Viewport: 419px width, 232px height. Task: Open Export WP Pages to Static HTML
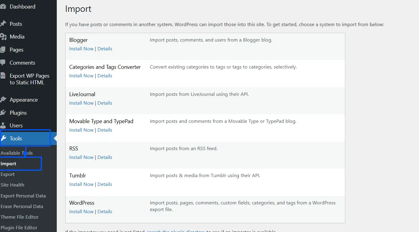click(29, 79)
